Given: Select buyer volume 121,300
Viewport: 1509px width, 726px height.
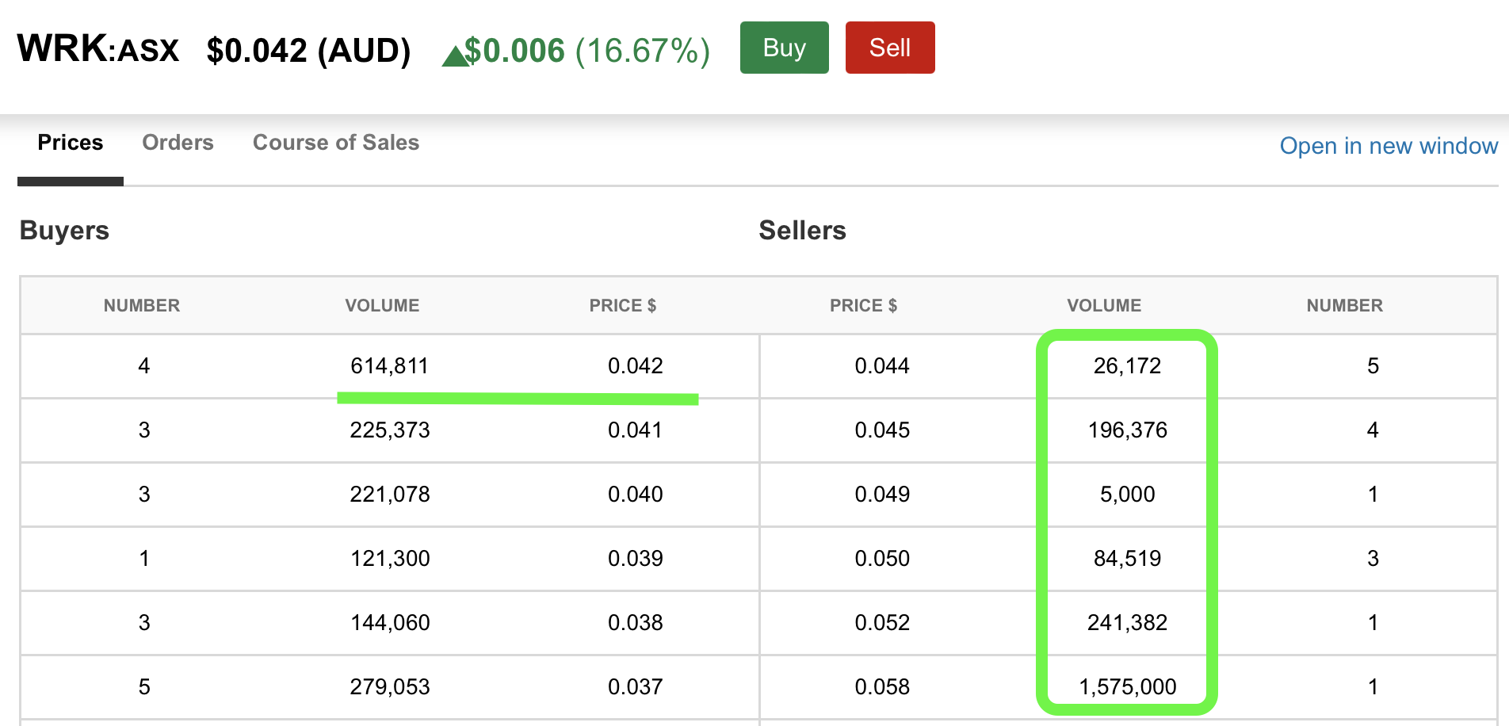Looking at the screenshot, I should click(x=390, y=559).
